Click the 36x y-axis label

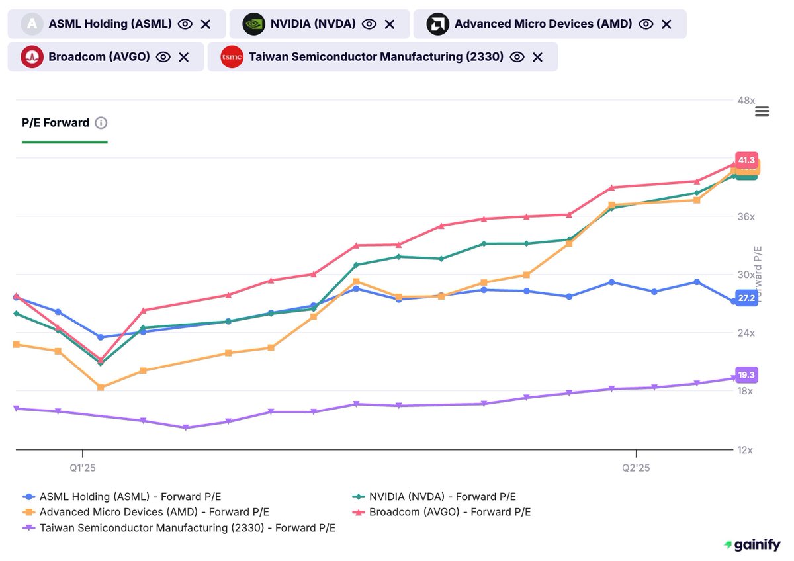746,217
